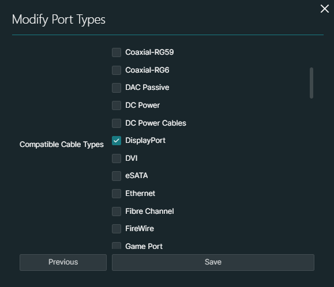The height and width of the screenshot is (287, 334).
Task: Tick the eSATA checkbox
Action: coord(117,176)
